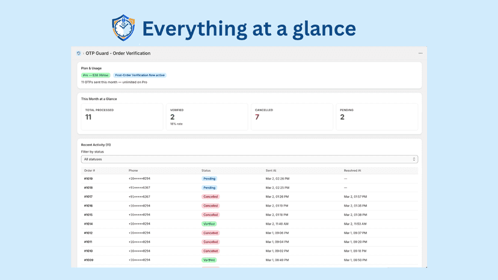Click the Cancelled badge for order #1016

pyautogui.click(x=211, y=205)
